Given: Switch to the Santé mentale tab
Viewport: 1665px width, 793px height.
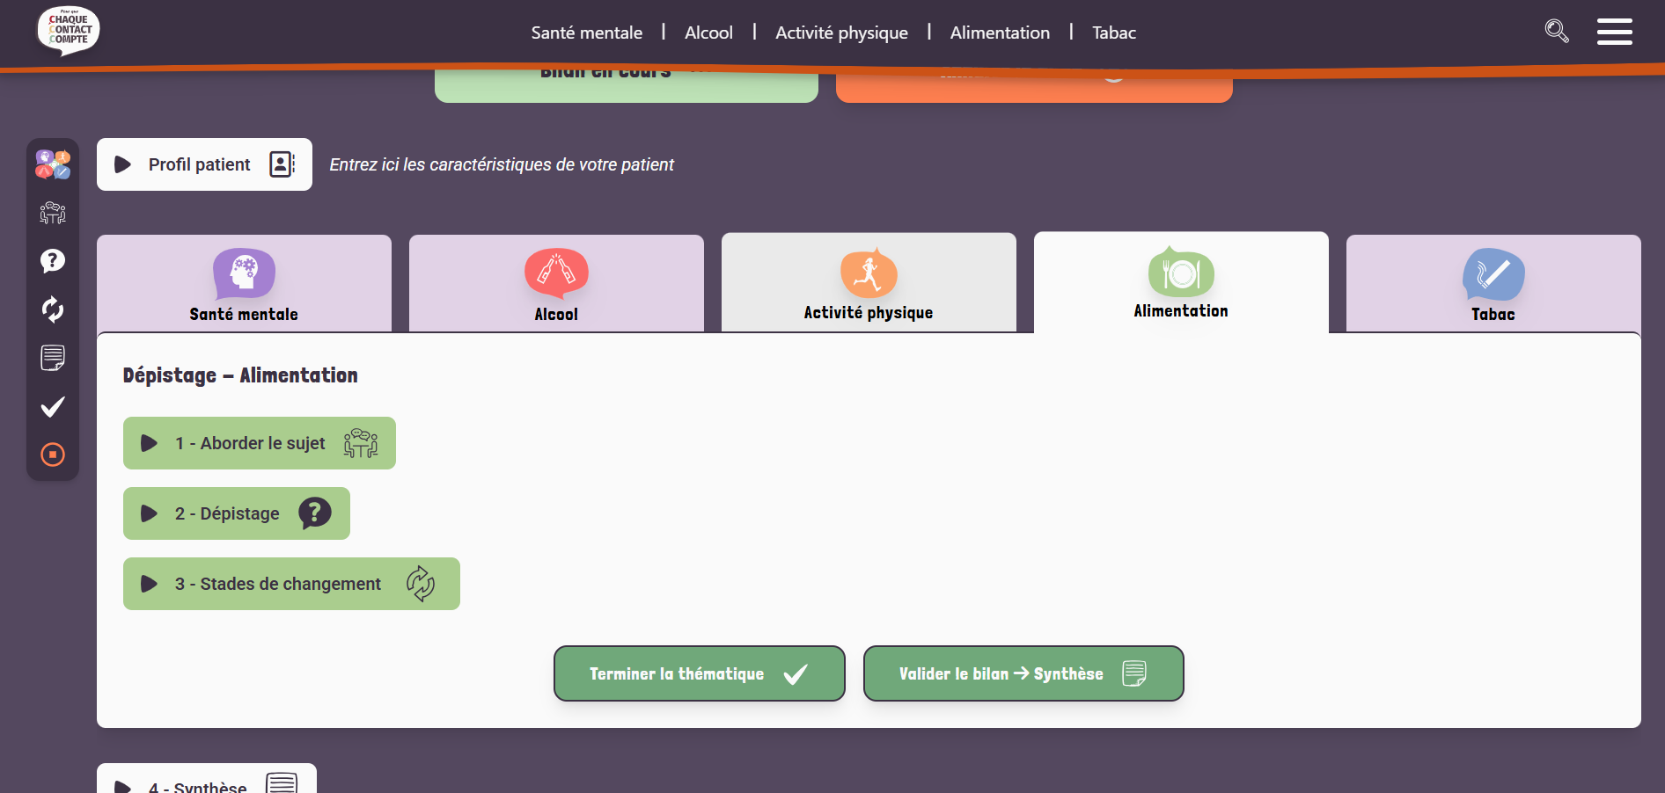Looking at the screenshot, I should pyautogui.click(x=244, y=284).
